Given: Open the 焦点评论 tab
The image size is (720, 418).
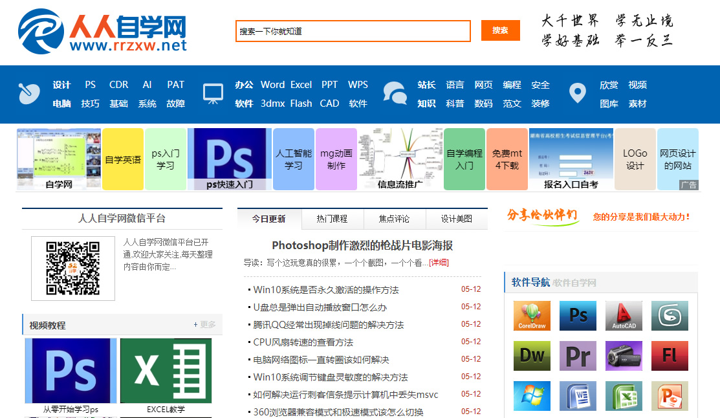Looking at the screenshot, I should [393, 218].
